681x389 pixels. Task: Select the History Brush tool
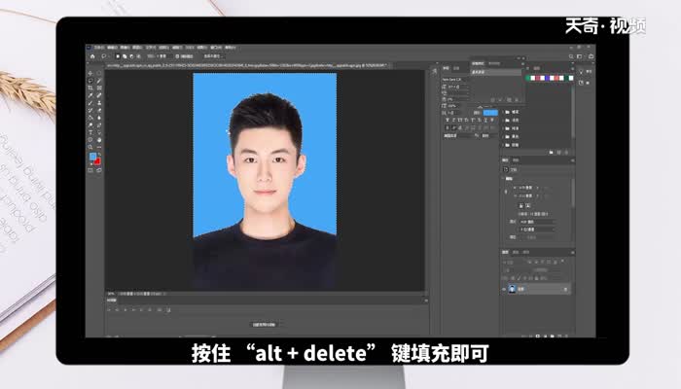90,110
